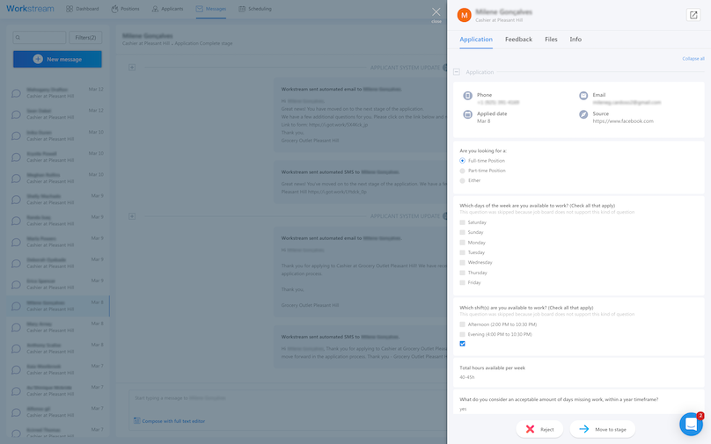
Task: Check the Saturday availability box
Action: tap(463, 222)
